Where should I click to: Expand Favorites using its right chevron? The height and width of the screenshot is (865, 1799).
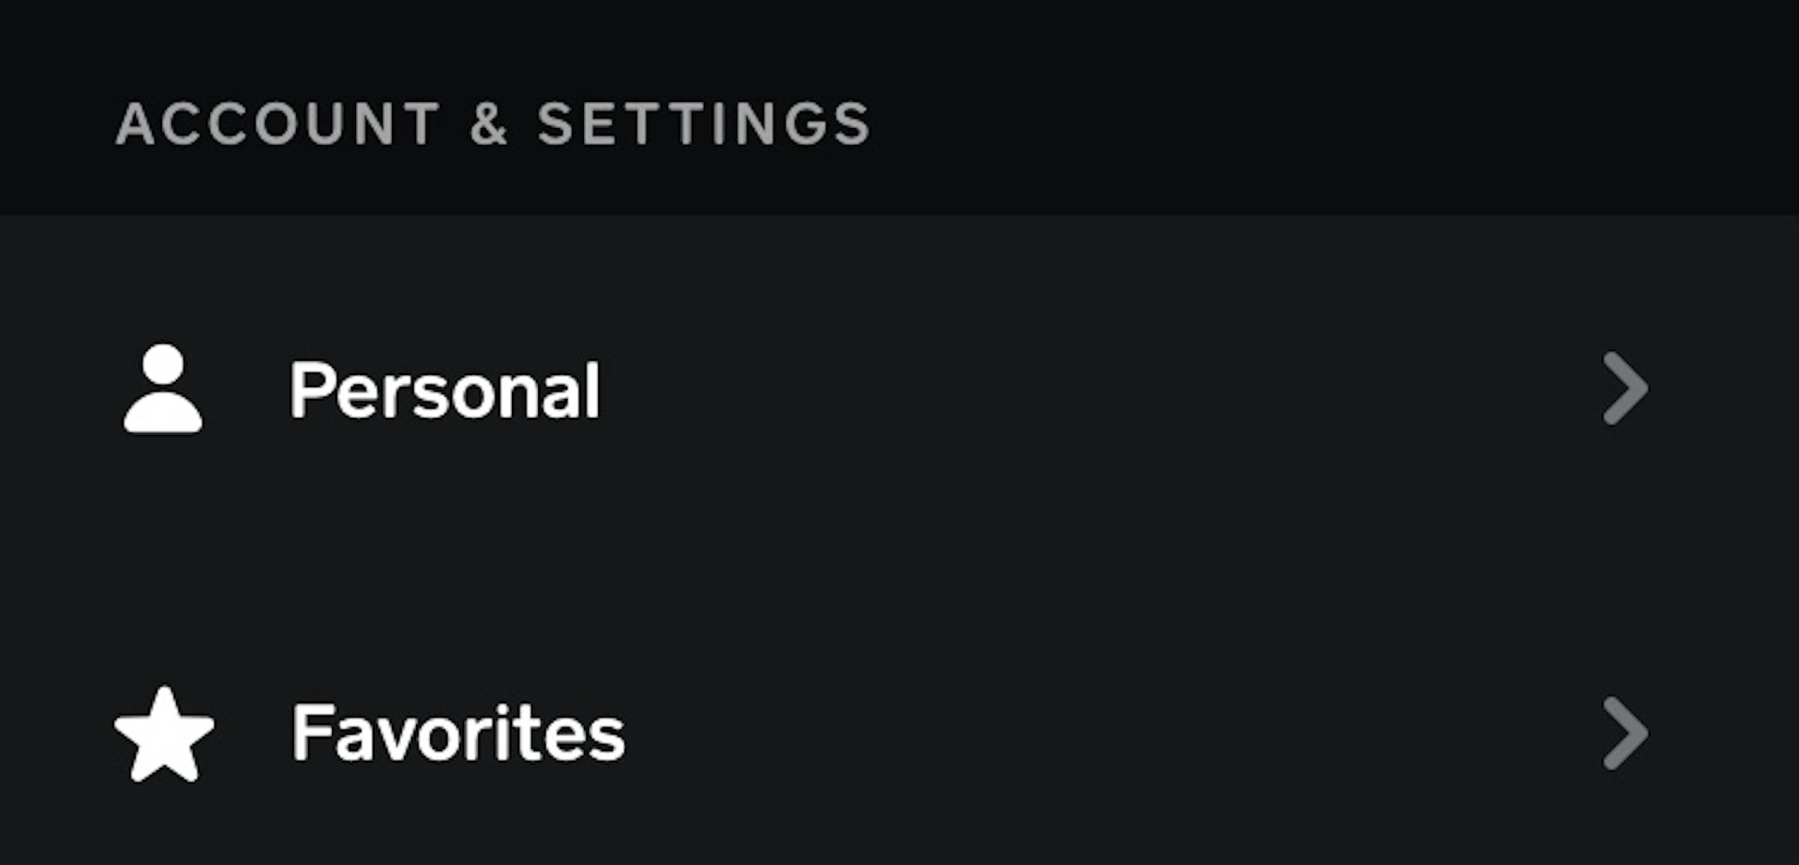point(1624,734)
